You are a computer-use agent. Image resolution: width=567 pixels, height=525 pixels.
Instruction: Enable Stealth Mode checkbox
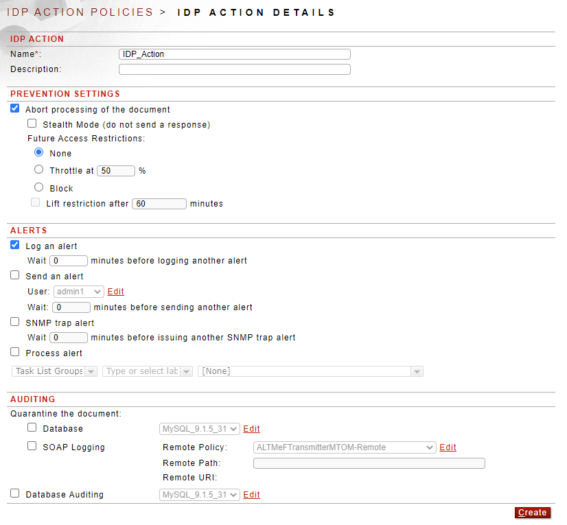32,124
